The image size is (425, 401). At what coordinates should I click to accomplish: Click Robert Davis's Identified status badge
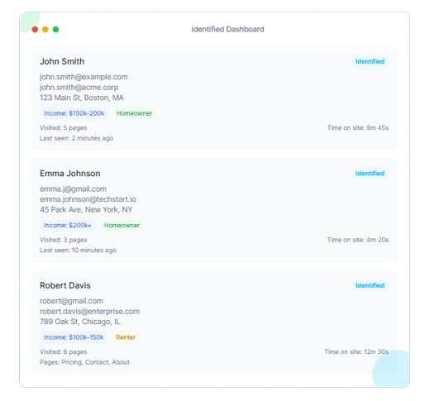point(370,285)
